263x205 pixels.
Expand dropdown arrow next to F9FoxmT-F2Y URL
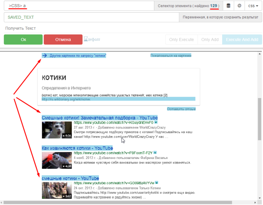click(155, 153)
